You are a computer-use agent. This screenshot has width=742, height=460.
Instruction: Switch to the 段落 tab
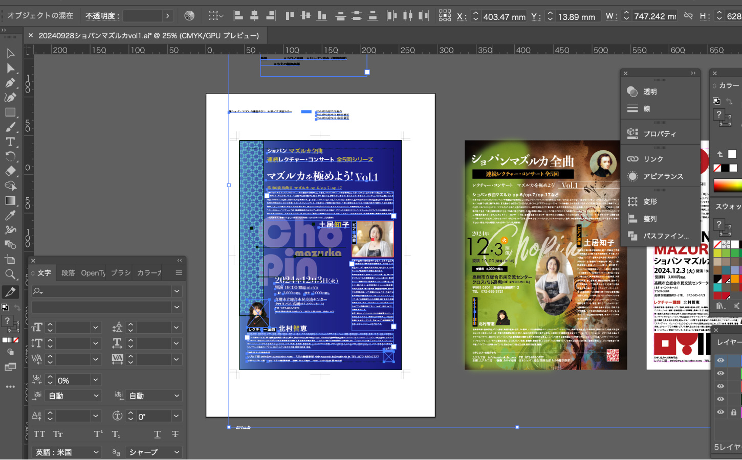pos(68,273)
